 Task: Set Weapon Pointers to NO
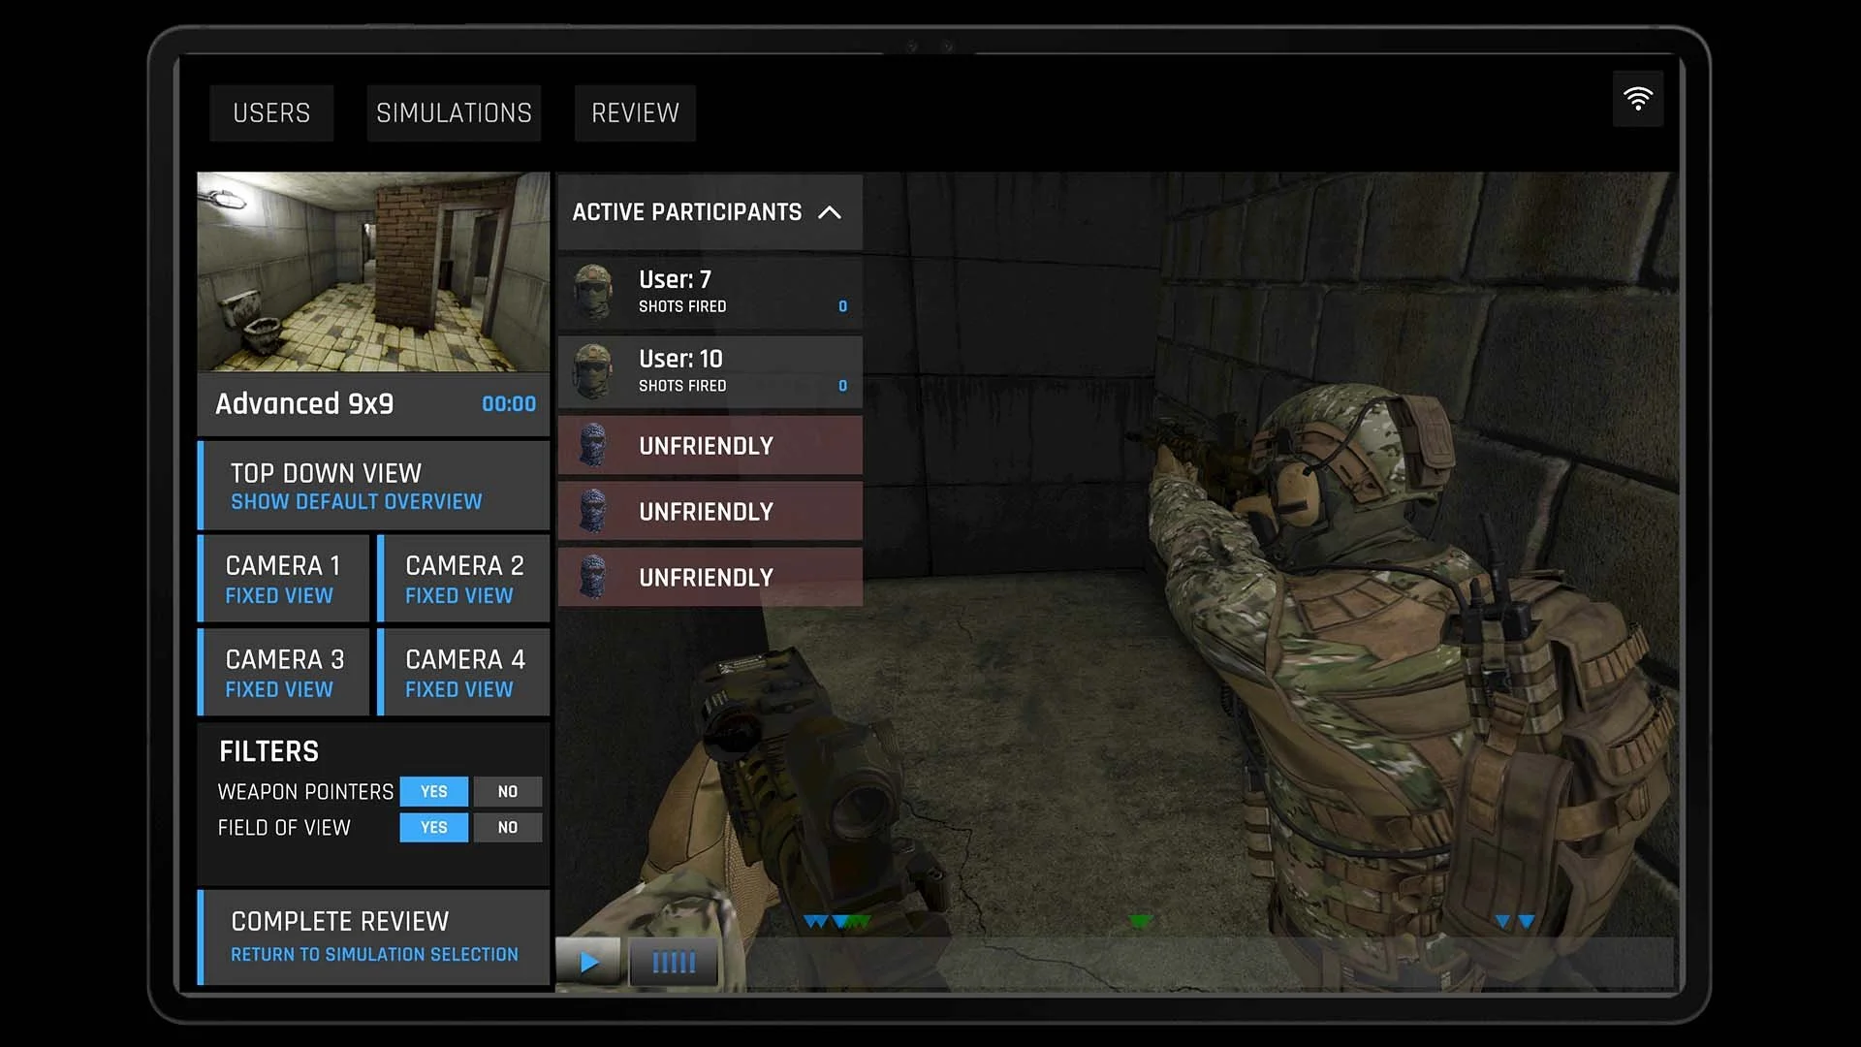point(507,791)
